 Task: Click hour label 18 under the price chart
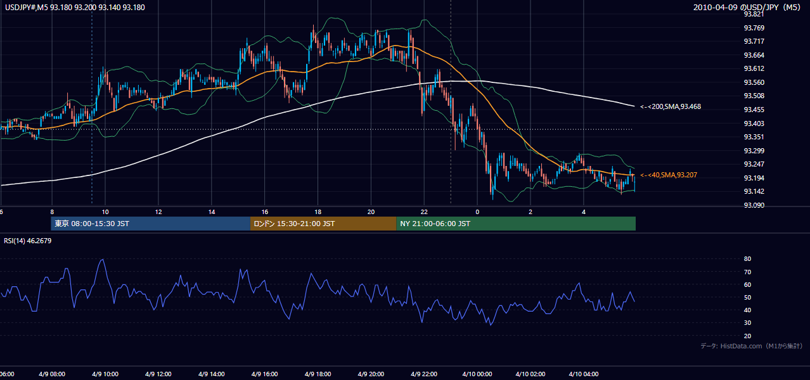click(318, 212)
